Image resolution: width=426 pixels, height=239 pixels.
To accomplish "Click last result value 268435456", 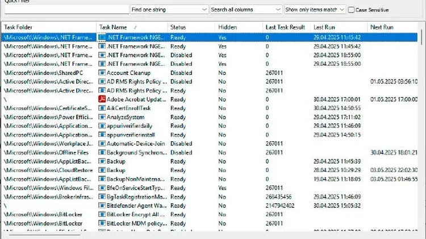I will click(x=278, y=196).
